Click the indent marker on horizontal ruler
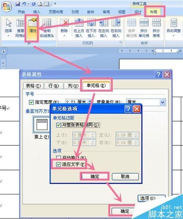The image size is (183, 219). pos(154,51)
